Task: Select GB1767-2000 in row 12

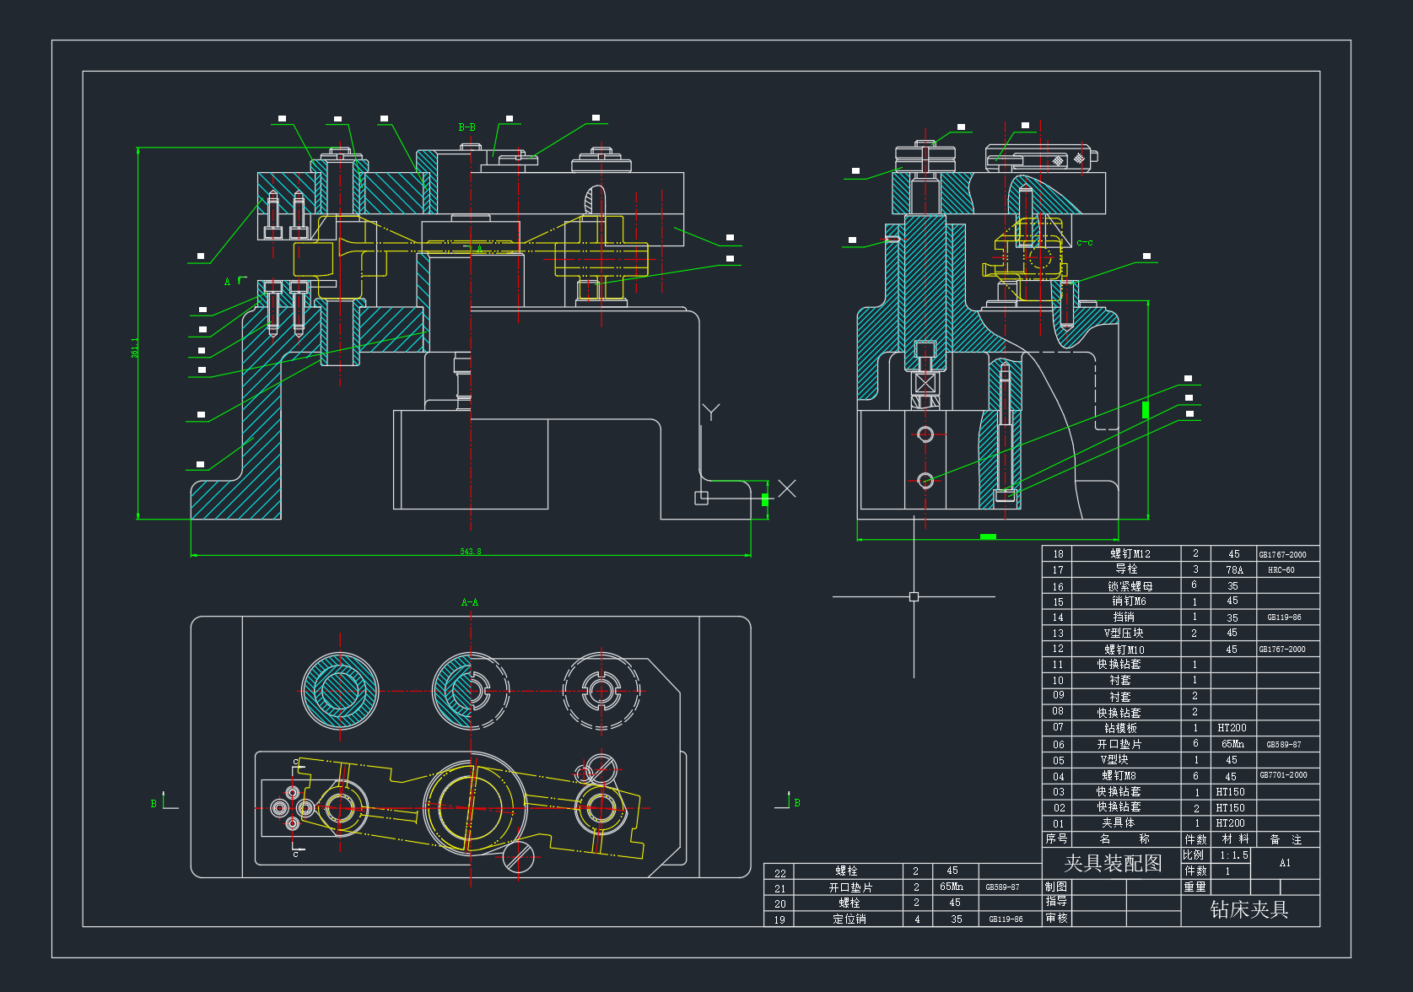Action: tap(1283, 650)
